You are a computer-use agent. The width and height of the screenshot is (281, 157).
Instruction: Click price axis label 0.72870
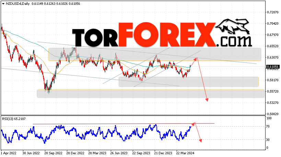coord(273,12)
